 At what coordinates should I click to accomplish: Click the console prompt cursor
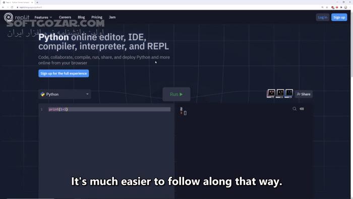[x=185, y=113]
